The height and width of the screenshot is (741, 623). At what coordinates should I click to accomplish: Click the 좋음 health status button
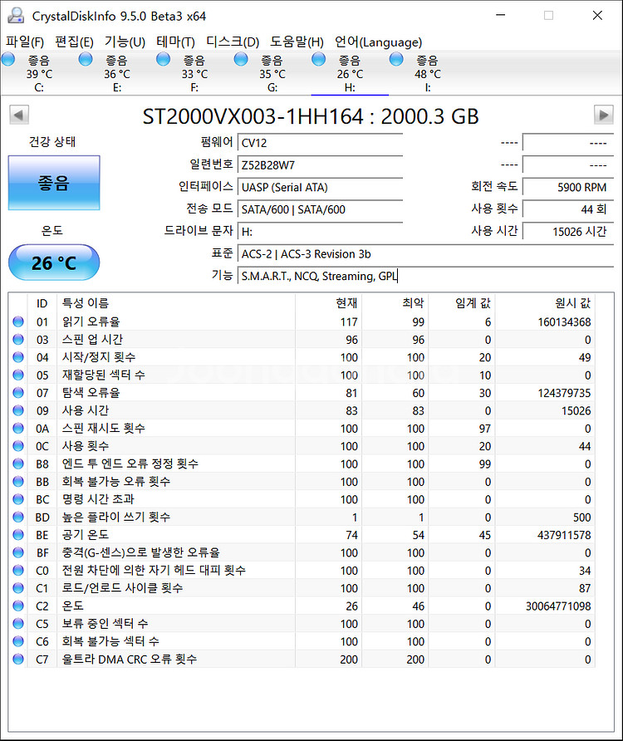point(54,183)
